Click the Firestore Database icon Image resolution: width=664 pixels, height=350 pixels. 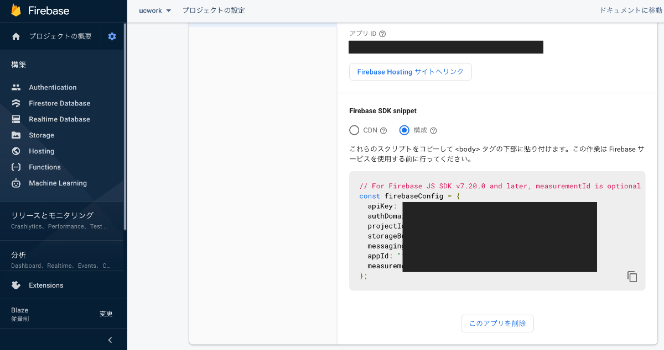click(x=16, y=103)
